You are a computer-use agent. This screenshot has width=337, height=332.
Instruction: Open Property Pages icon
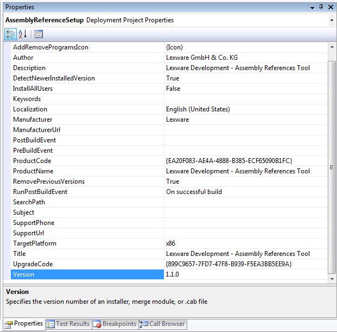(39, 34)
